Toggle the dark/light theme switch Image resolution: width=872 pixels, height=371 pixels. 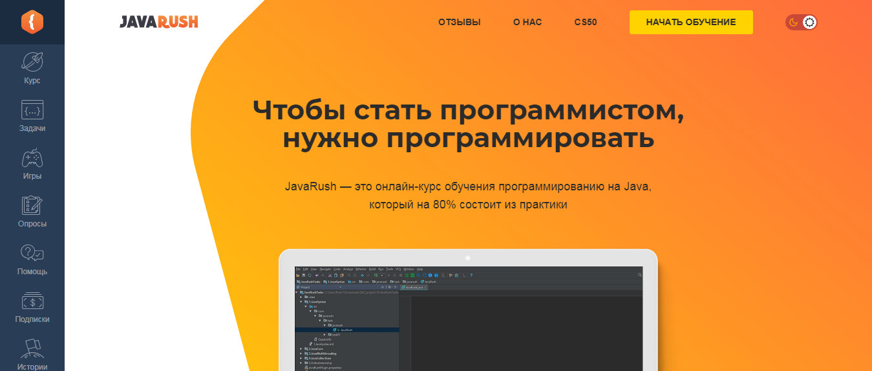click(x=802, y=23)
